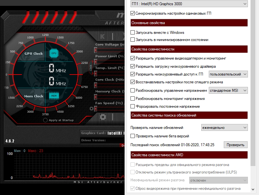Enable check for beta versions checkbox
The width and height of the screenshot is (259, 195).
point(132,136)
